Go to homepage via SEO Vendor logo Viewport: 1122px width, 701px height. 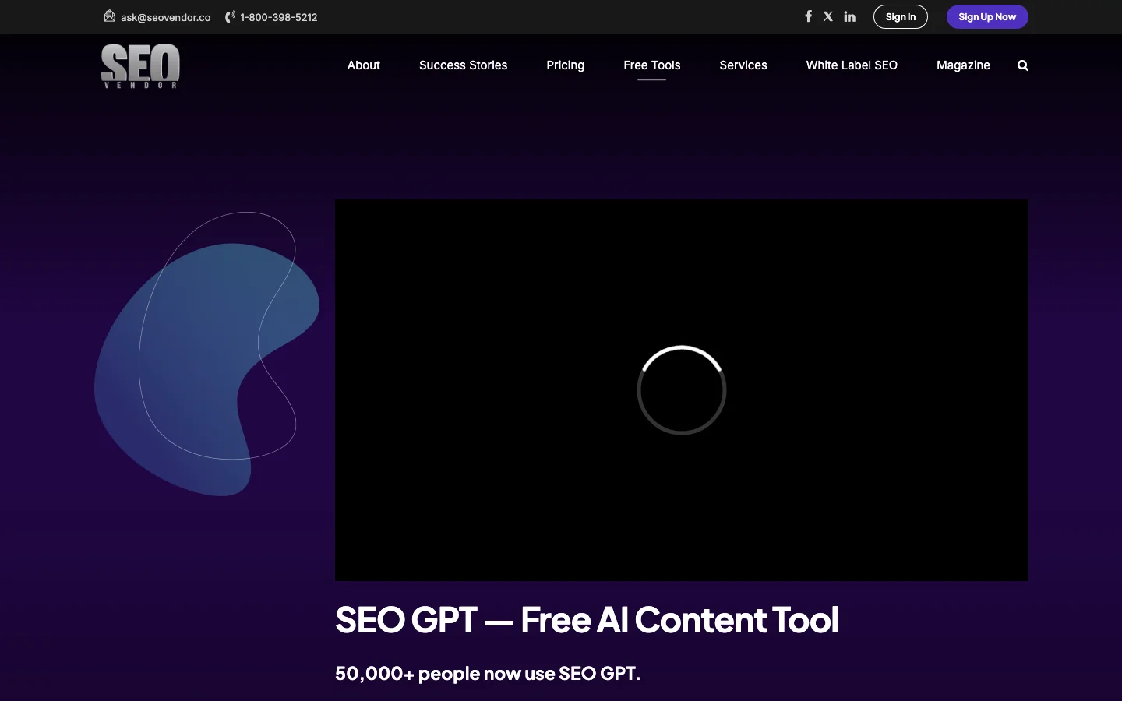pos(140,66)
